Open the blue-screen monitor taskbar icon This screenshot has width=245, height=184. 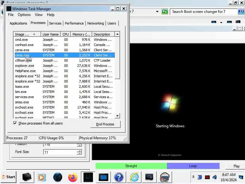coord(103,177)
